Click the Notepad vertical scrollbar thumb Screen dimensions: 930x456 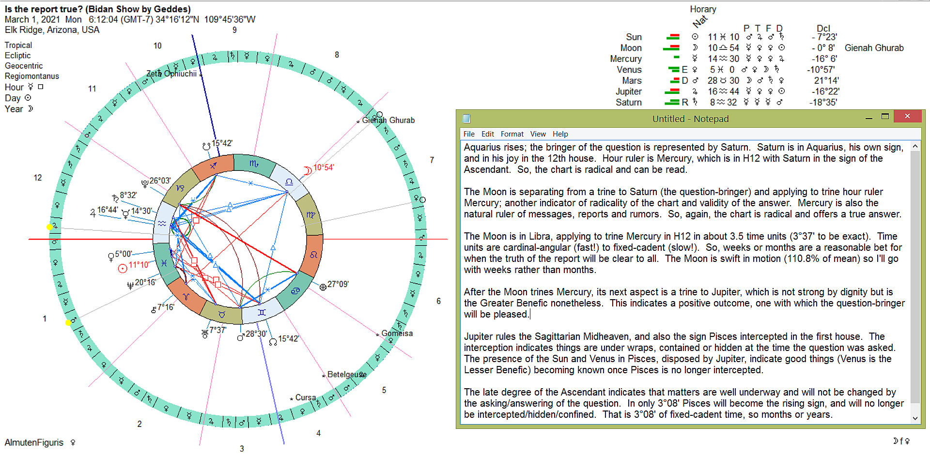click(915, 277)
